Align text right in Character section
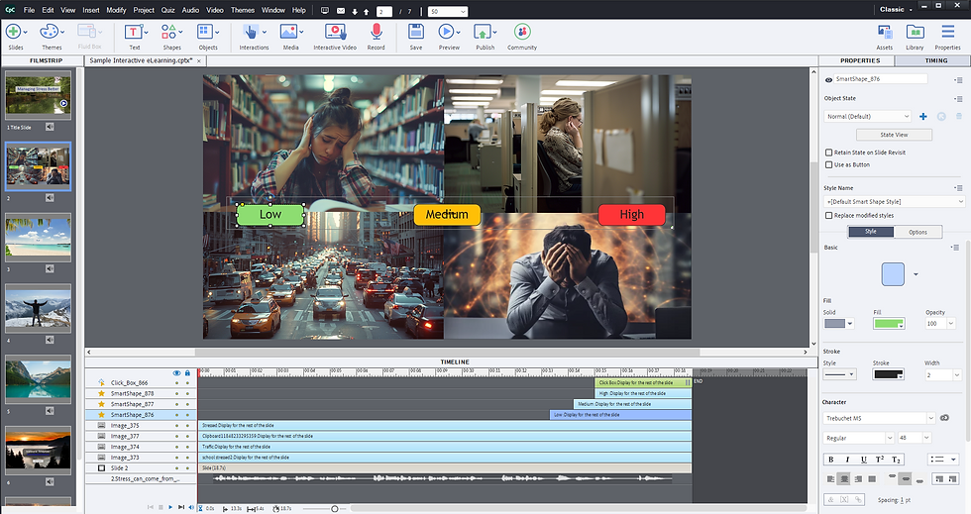Viewport: 971px width, 514px height. (858, 478)
